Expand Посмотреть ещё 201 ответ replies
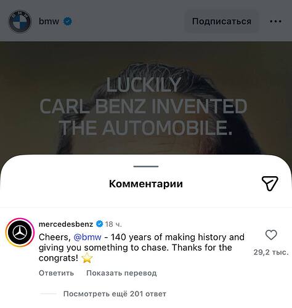The height and width of the screenshot is (308, 292). 115,294
